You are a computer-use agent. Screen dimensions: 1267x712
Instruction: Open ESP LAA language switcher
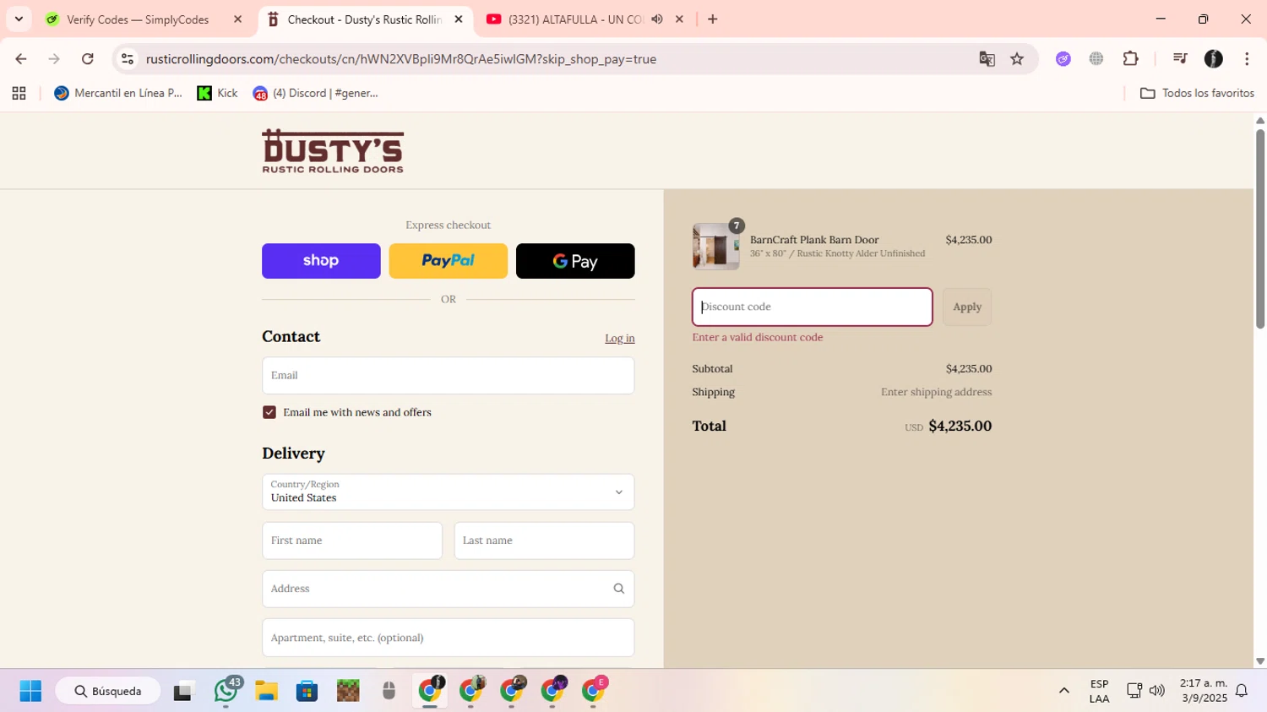point(1099,691)
